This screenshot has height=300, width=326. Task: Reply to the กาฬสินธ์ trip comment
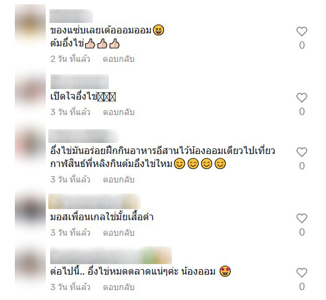point(119,179)
